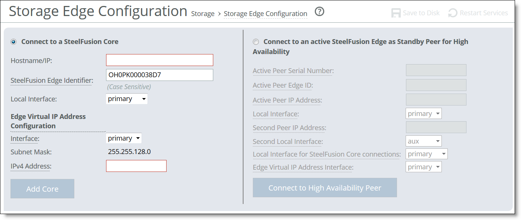The height and width of the screenshot is (220, 521).
Task: Click inside the IPv4 Address input field
Action: click(136, 166)
